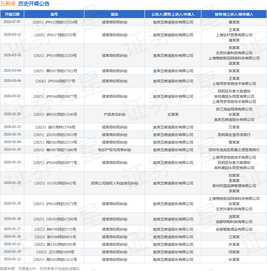Click defendant 张某某
The image size is (267, 271).
click(234, 71)
